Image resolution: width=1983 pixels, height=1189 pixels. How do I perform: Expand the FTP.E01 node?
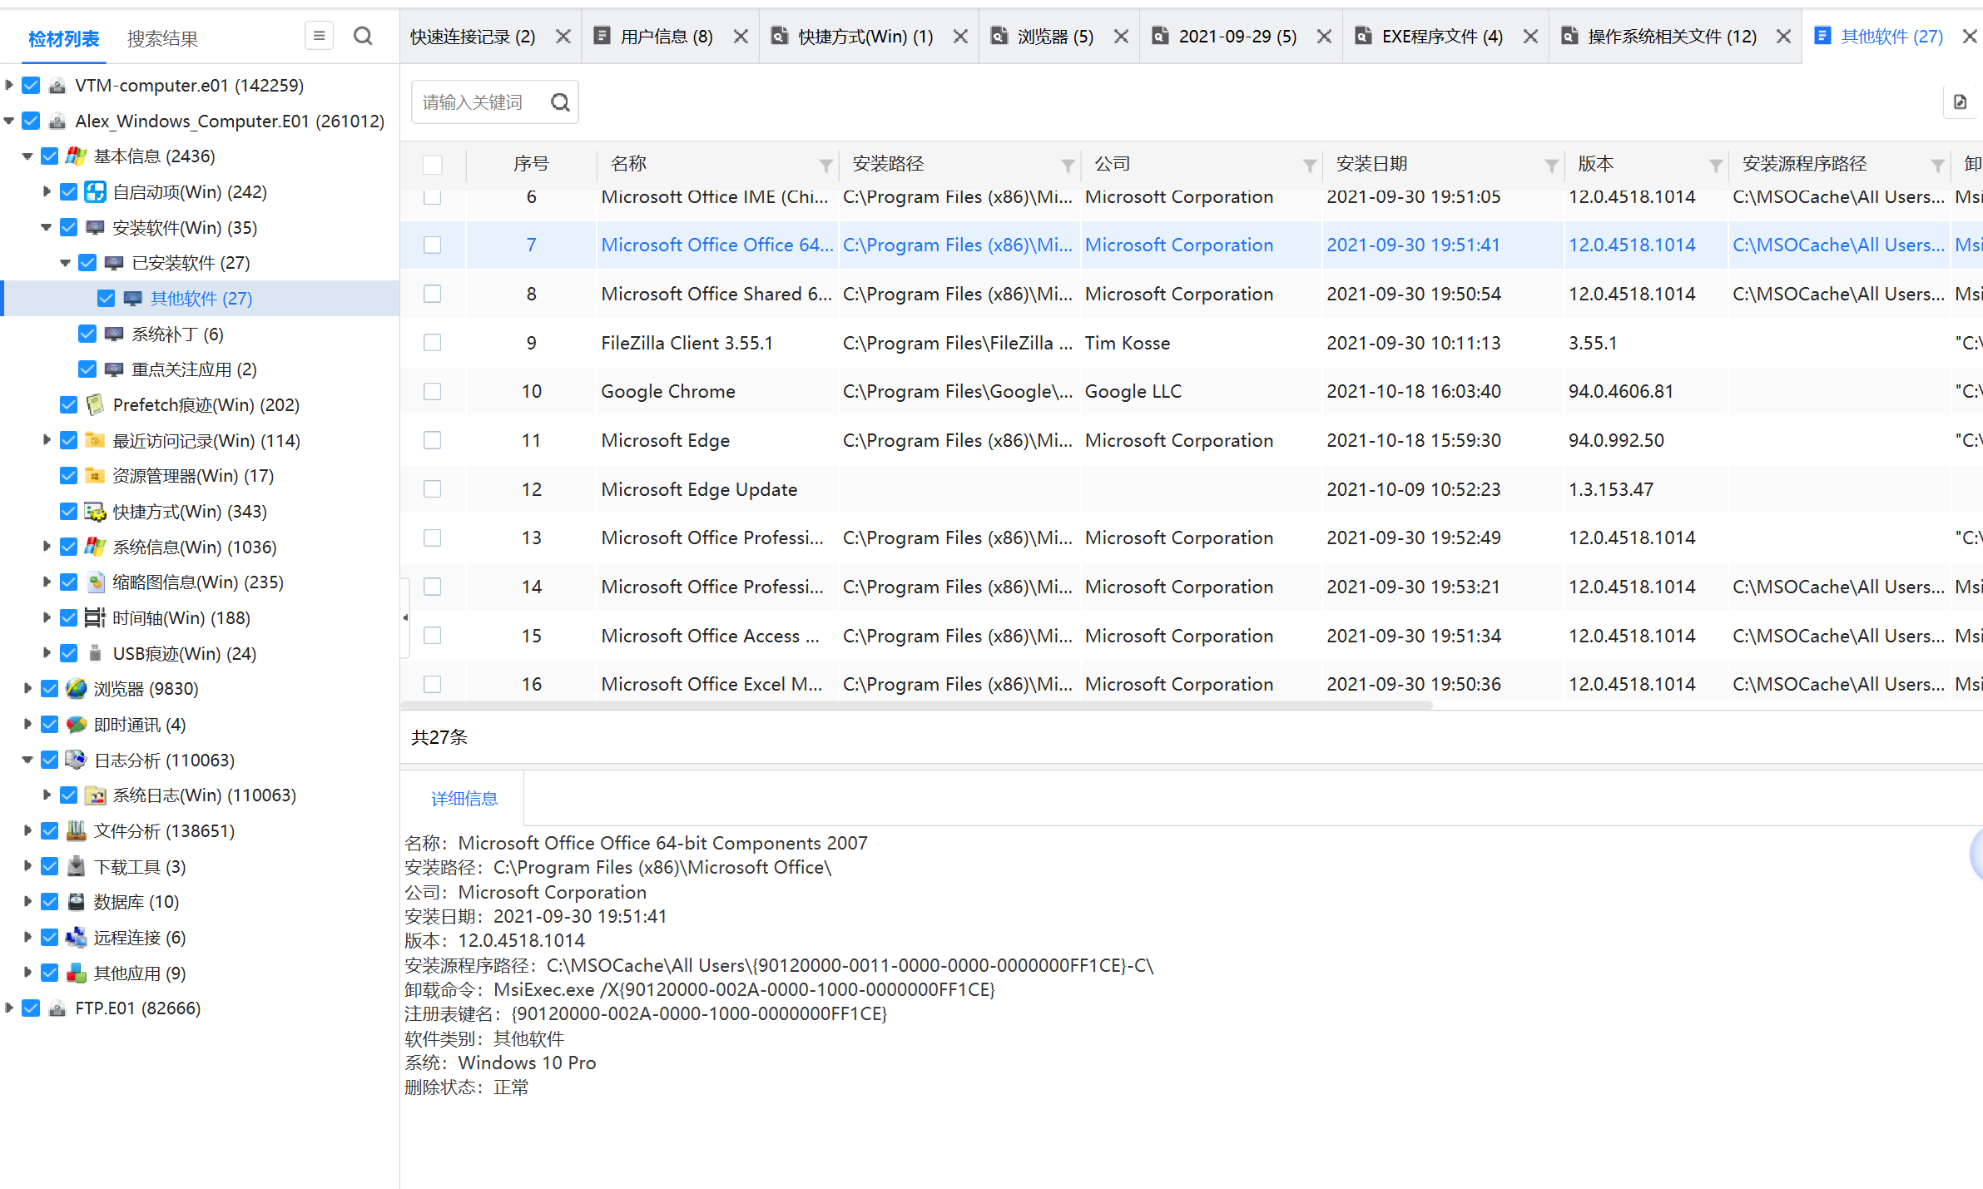point(9,1008)
